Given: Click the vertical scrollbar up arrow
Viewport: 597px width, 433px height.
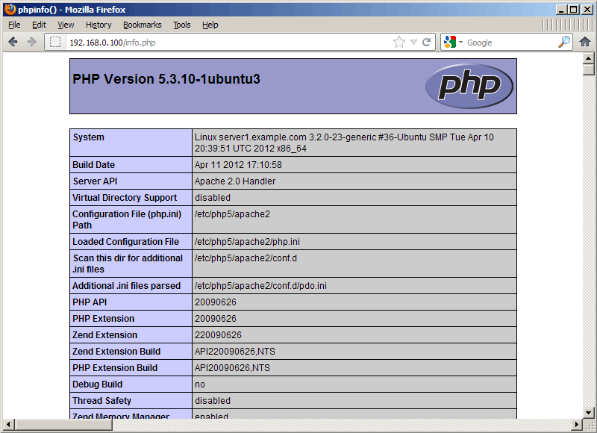Looking at the screenshot, I should 588,59.
